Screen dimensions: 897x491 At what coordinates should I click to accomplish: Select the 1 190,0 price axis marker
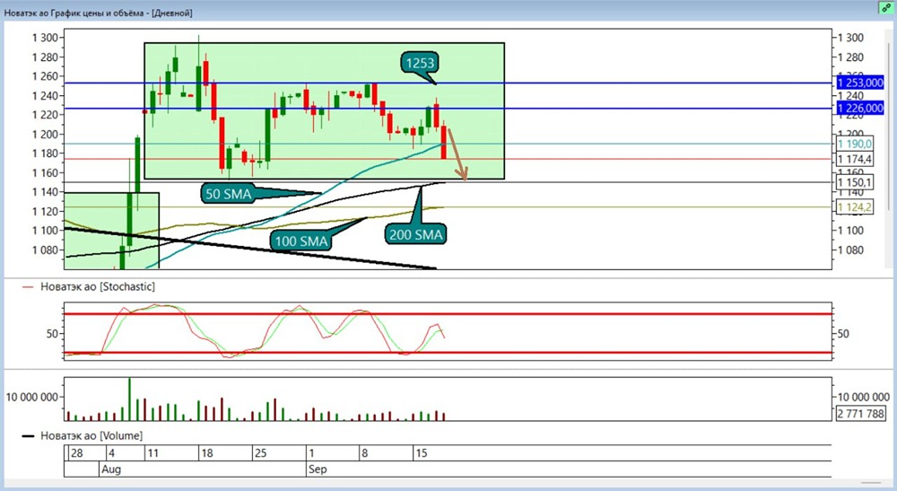tap(854, 144)
